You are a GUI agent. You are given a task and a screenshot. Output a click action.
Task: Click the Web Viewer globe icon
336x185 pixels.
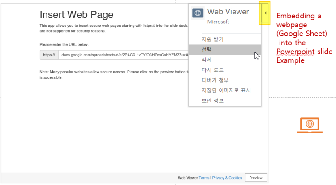198,13
